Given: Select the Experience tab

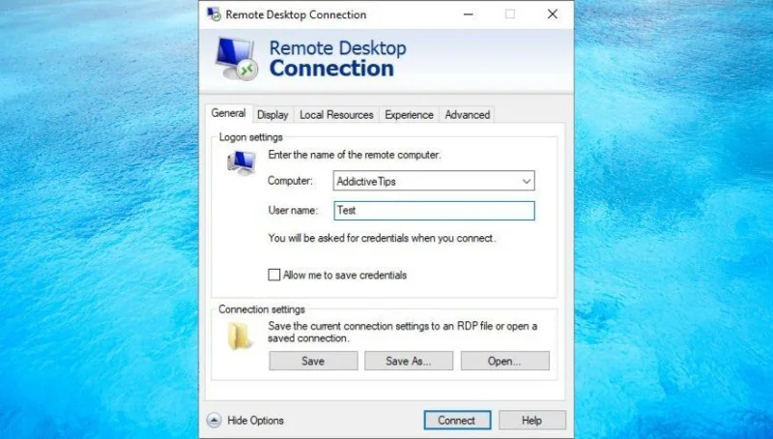Looking at the screenshot, I should click(x=409, y=114).
